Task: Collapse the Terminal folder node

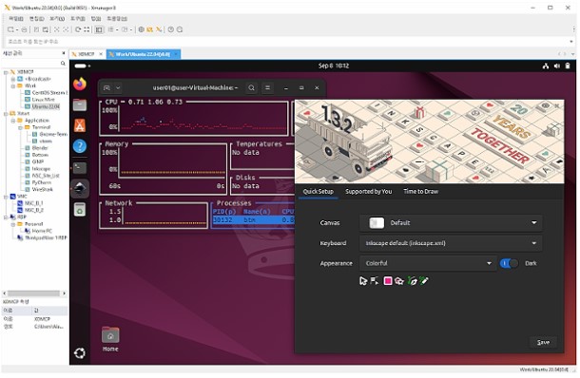Action: click(20, 128)
